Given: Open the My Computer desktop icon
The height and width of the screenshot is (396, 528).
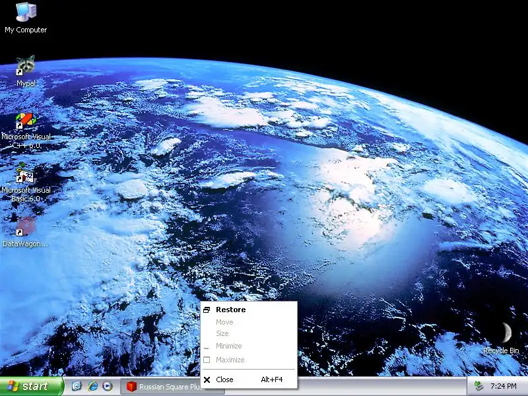Looking at the screenshot, I should pos(26,18).
